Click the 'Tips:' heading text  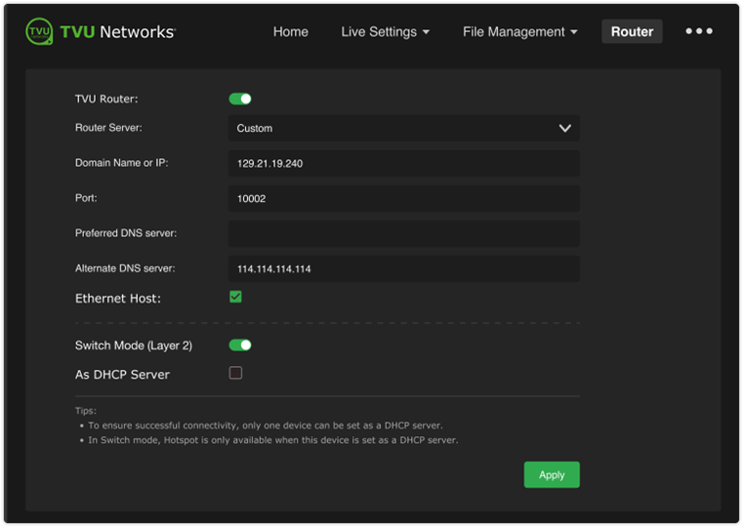point(86,411)
